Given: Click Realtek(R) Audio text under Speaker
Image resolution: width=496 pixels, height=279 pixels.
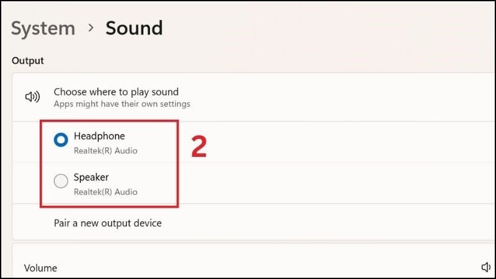Looking at the screenshot, I should (x=105, y=192).
